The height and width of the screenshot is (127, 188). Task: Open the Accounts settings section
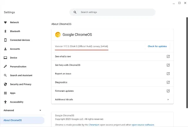tap(22, 49)
